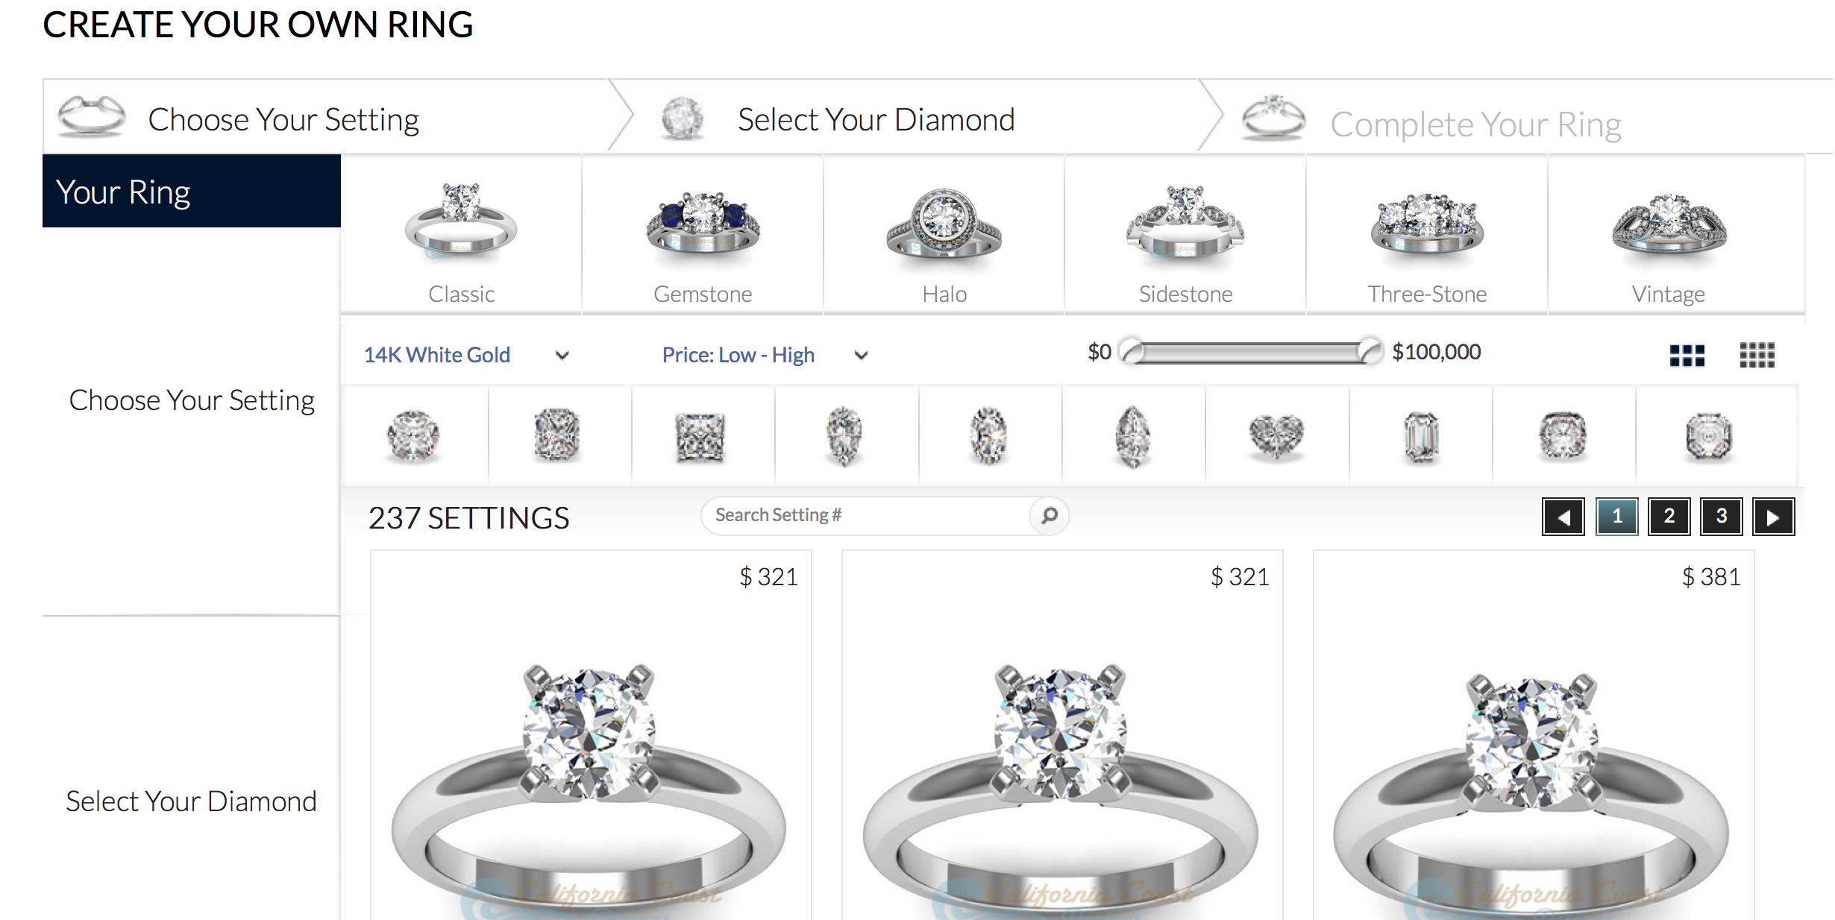Go to results page 2
This screenshot has height=920, width=1835.
point(1669,516)
